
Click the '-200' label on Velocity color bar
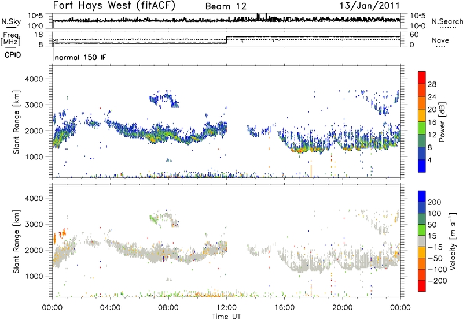tap(437, 281)
